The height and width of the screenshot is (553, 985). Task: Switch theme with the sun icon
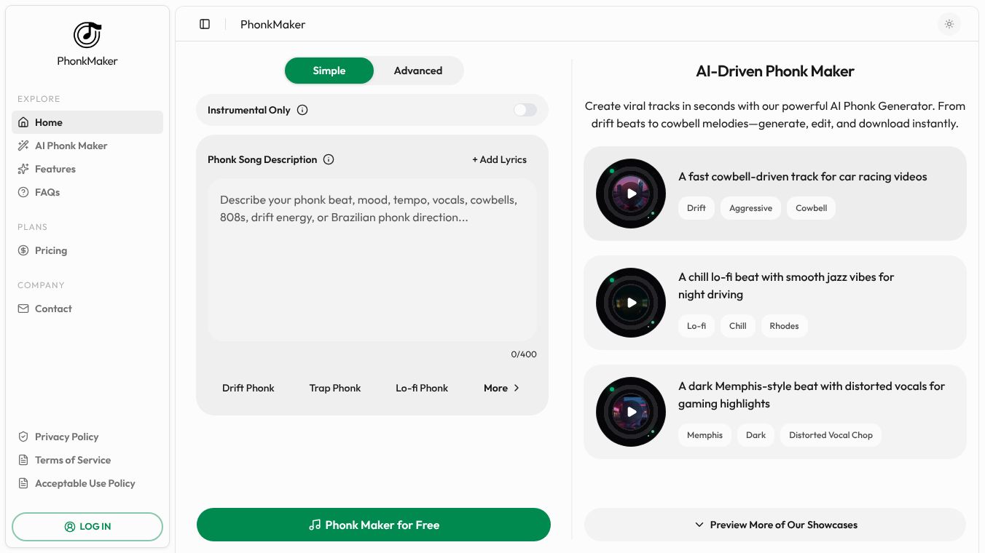pos(949,24)
